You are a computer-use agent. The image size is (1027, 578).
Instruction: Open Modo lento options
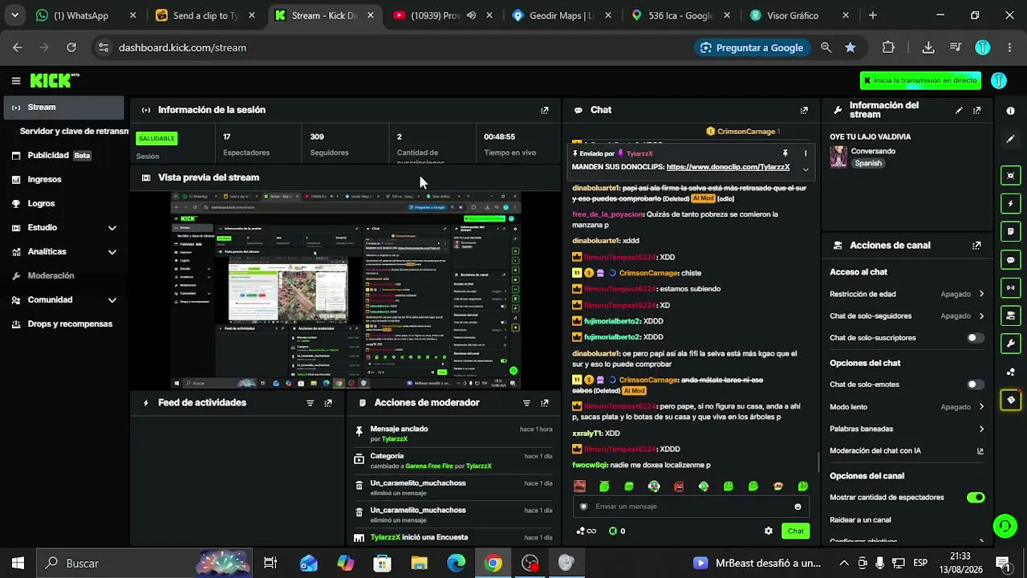point(907,407)
